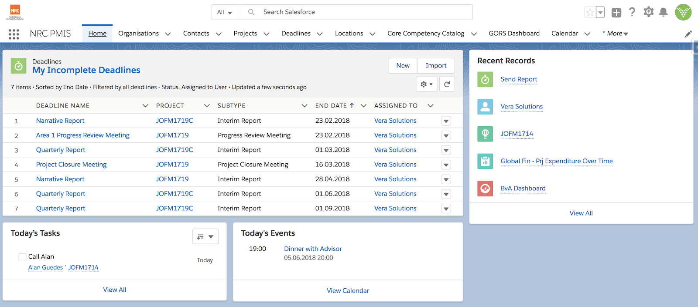Viewport: 698px width, 307px height.
Task: Open the Organisations tab
Action: tap(138, 34)
